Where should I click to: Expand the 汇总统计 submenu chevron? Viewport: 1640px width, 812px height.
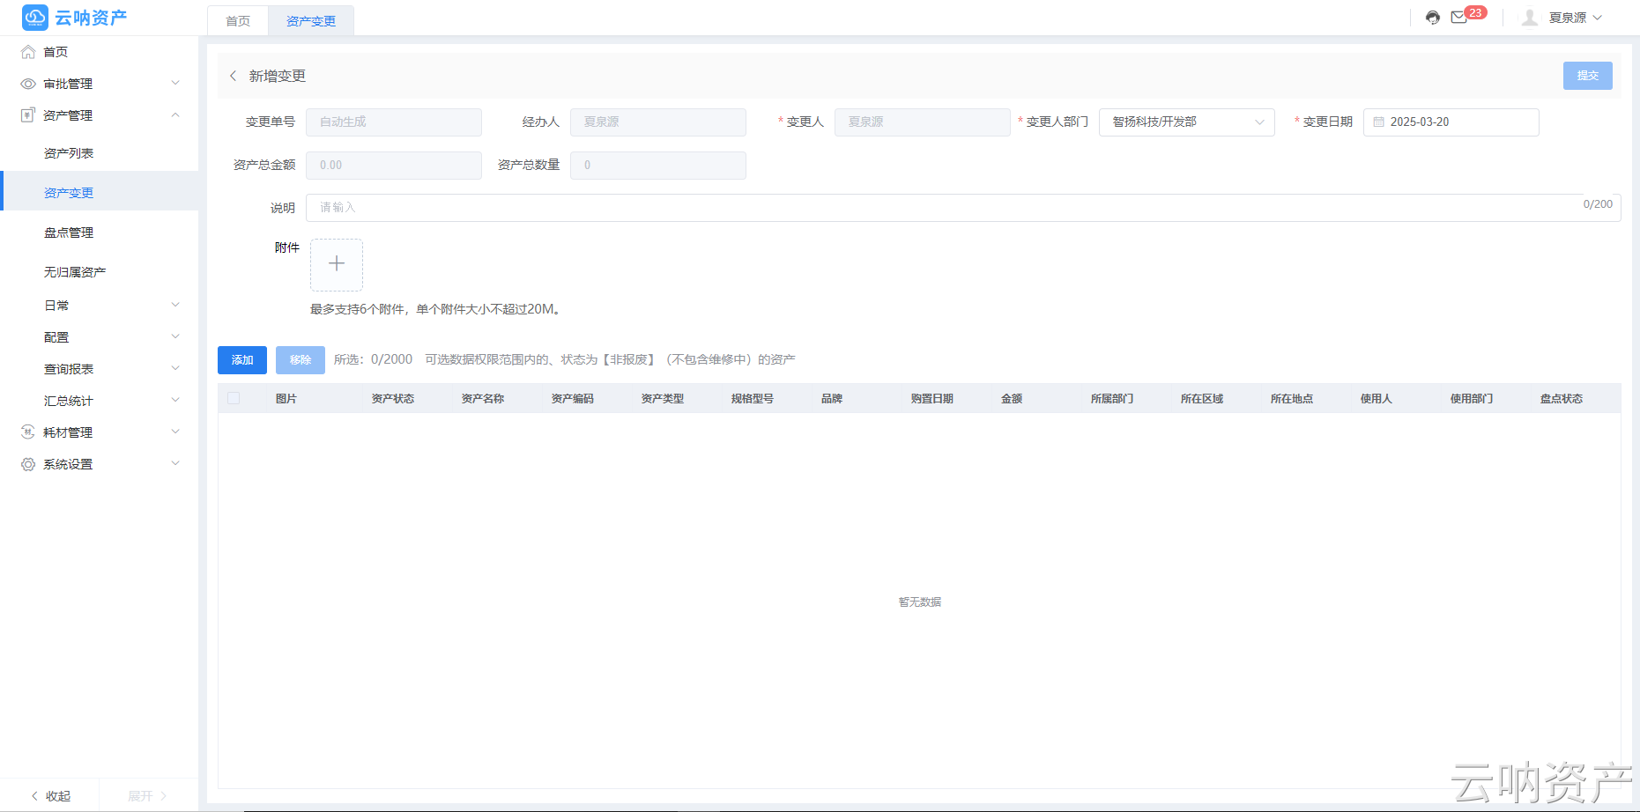pyautogui.click(x=175, y=400)
